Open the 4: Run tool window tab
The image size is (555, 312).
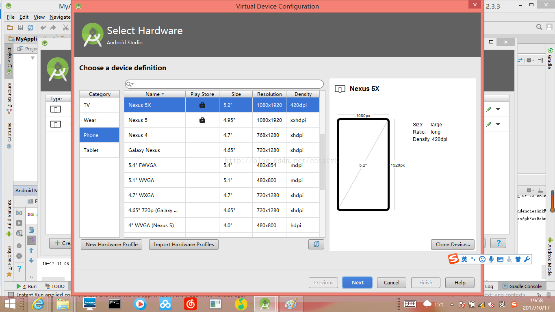pos(27,286)
